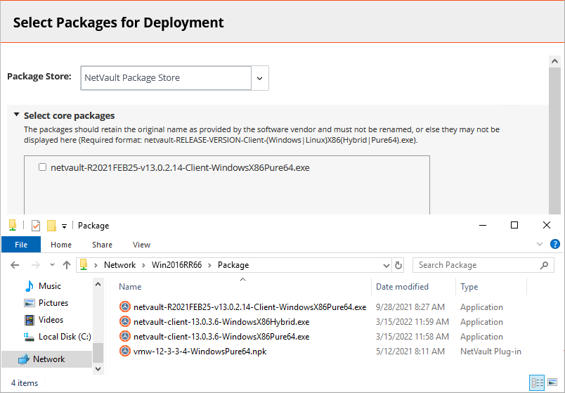Click the navigation pane scroll-up arrow
The width and height of the screenshot is (565, 393).
(98, 284)
